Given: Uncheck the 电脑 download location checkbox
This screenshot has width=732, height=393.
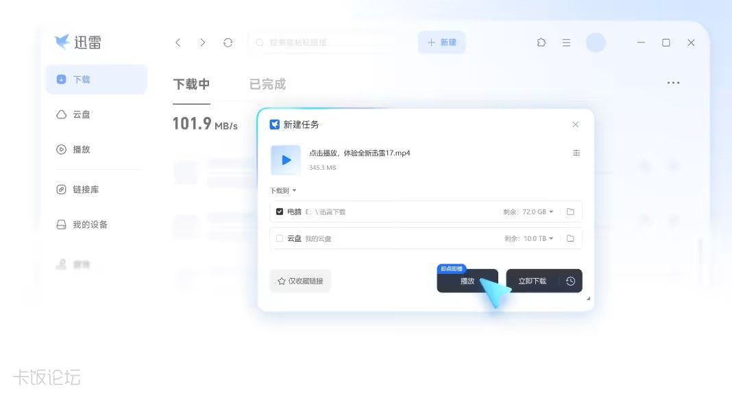Looking at the screenshot, I should (280, 212).
